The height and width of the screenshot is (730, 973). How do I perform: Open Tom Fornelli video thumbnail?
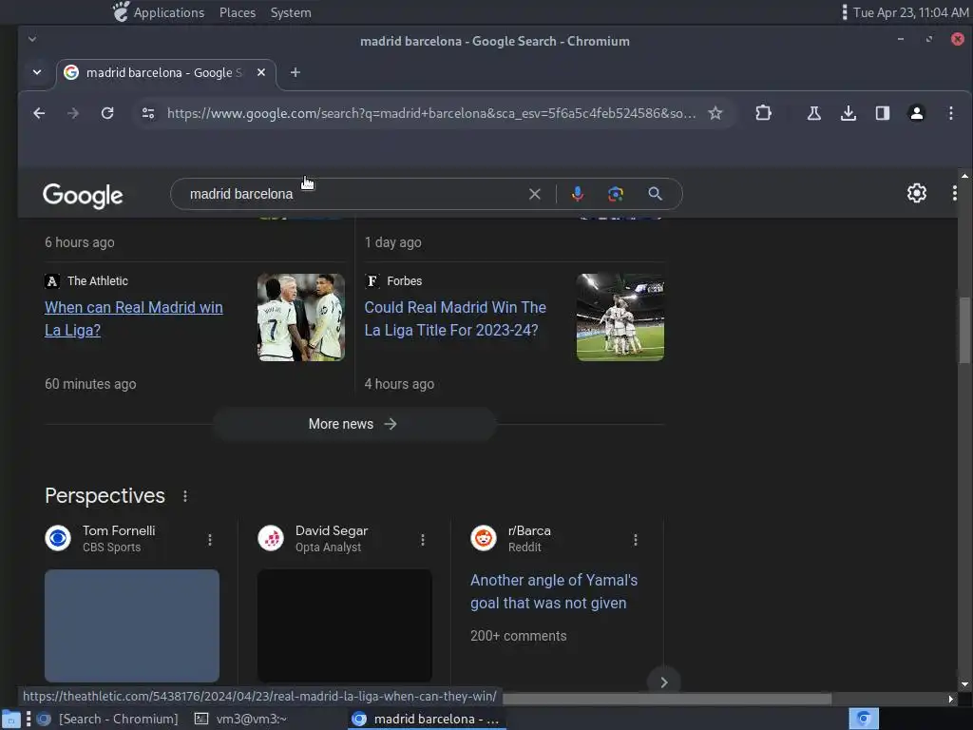pyautogui.click(x=131, y=625)
